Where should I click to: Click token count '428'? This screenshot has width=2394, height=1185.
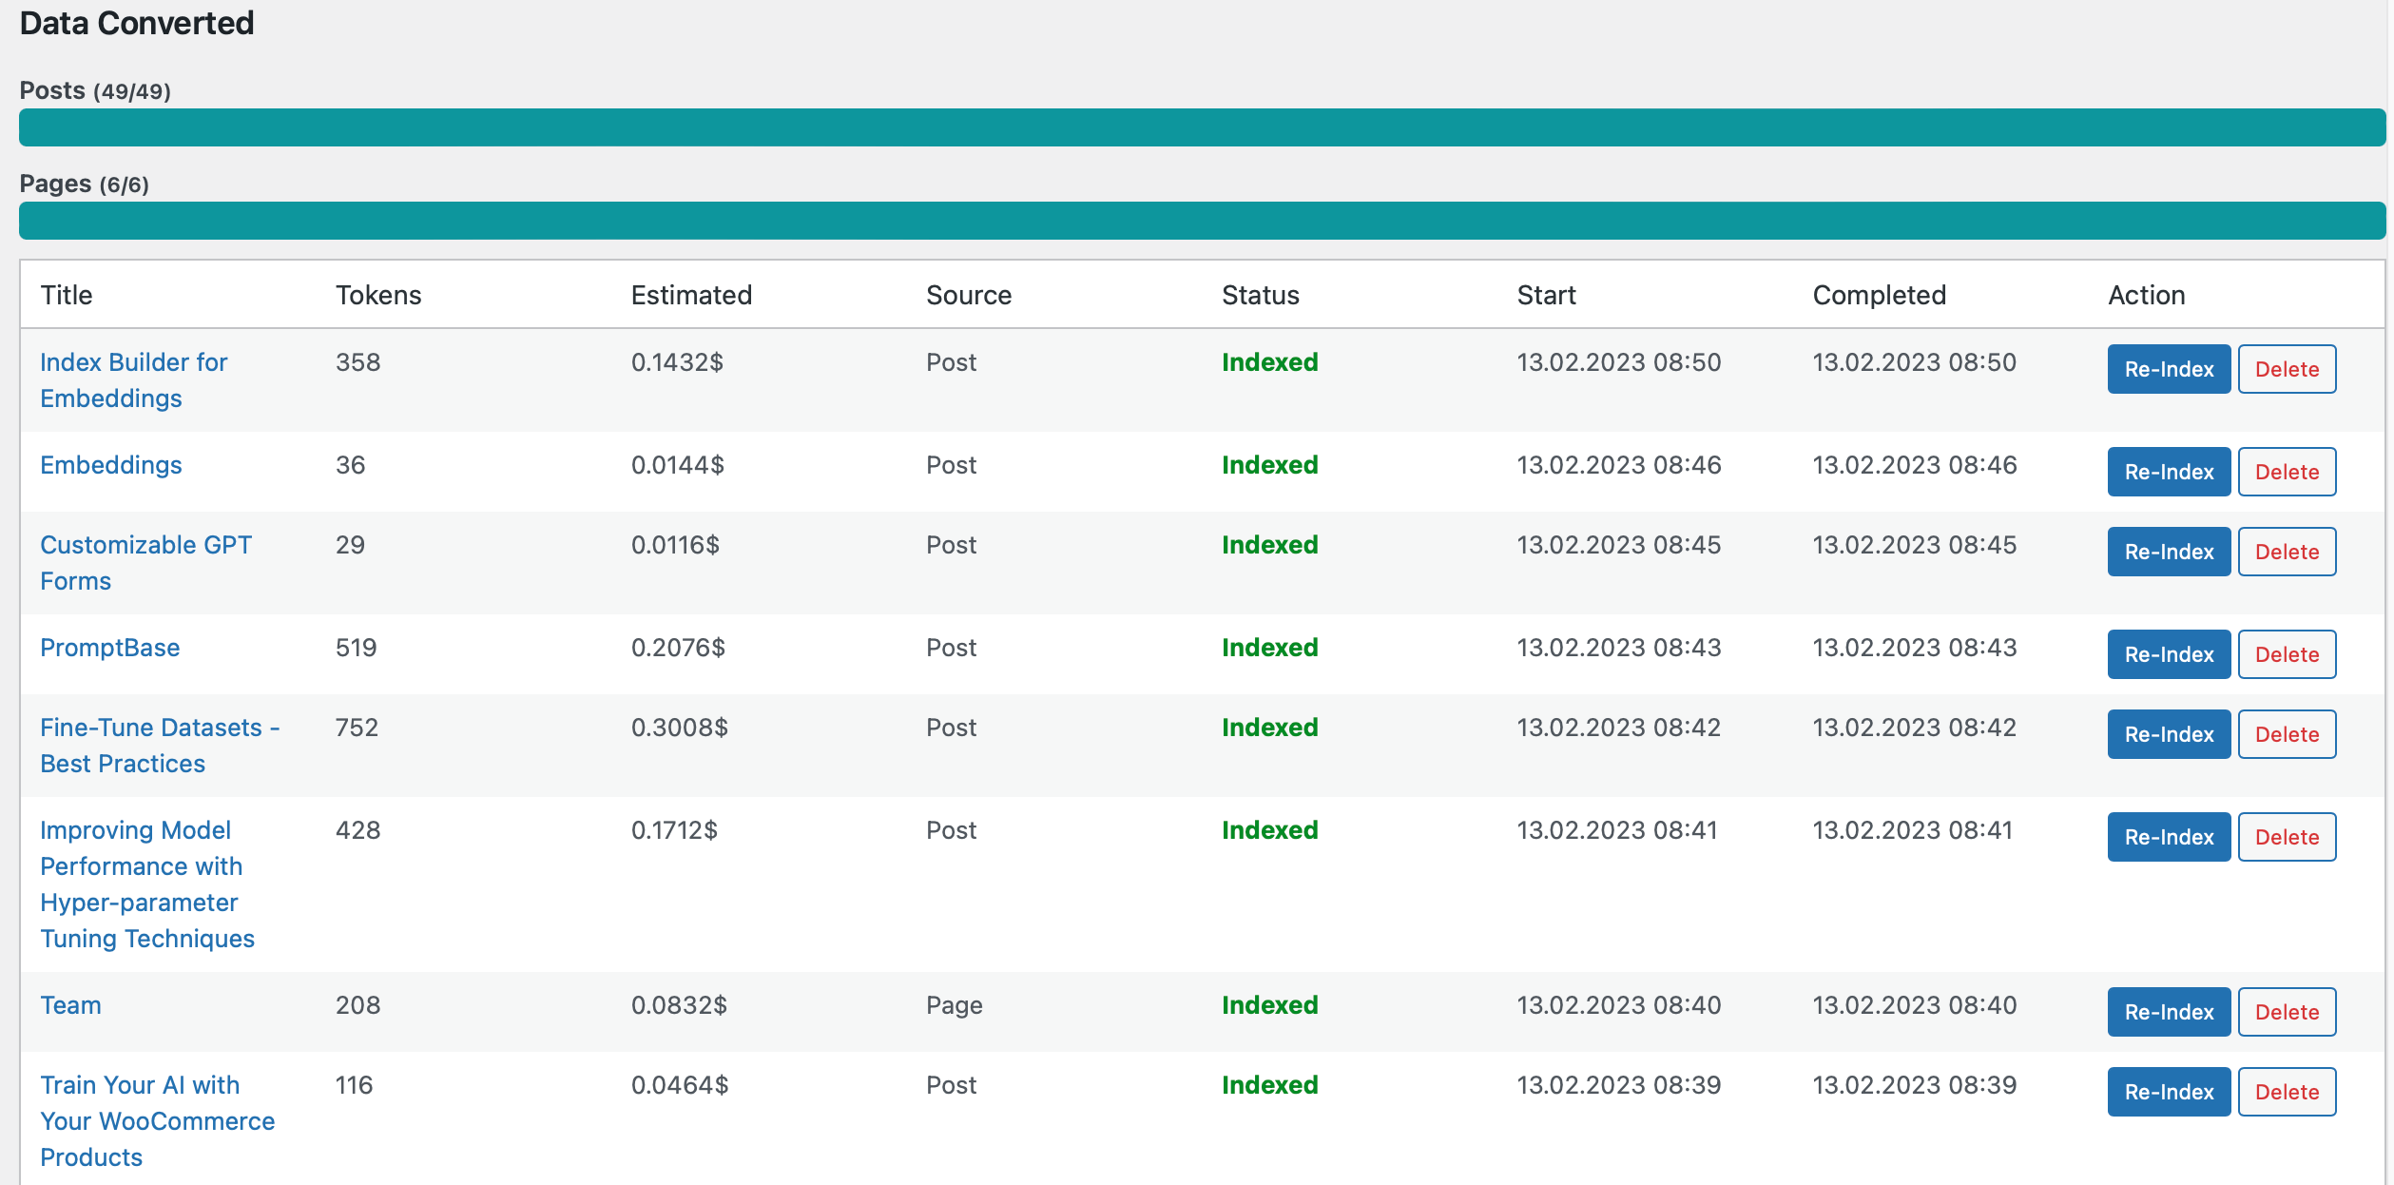(357, 830)
